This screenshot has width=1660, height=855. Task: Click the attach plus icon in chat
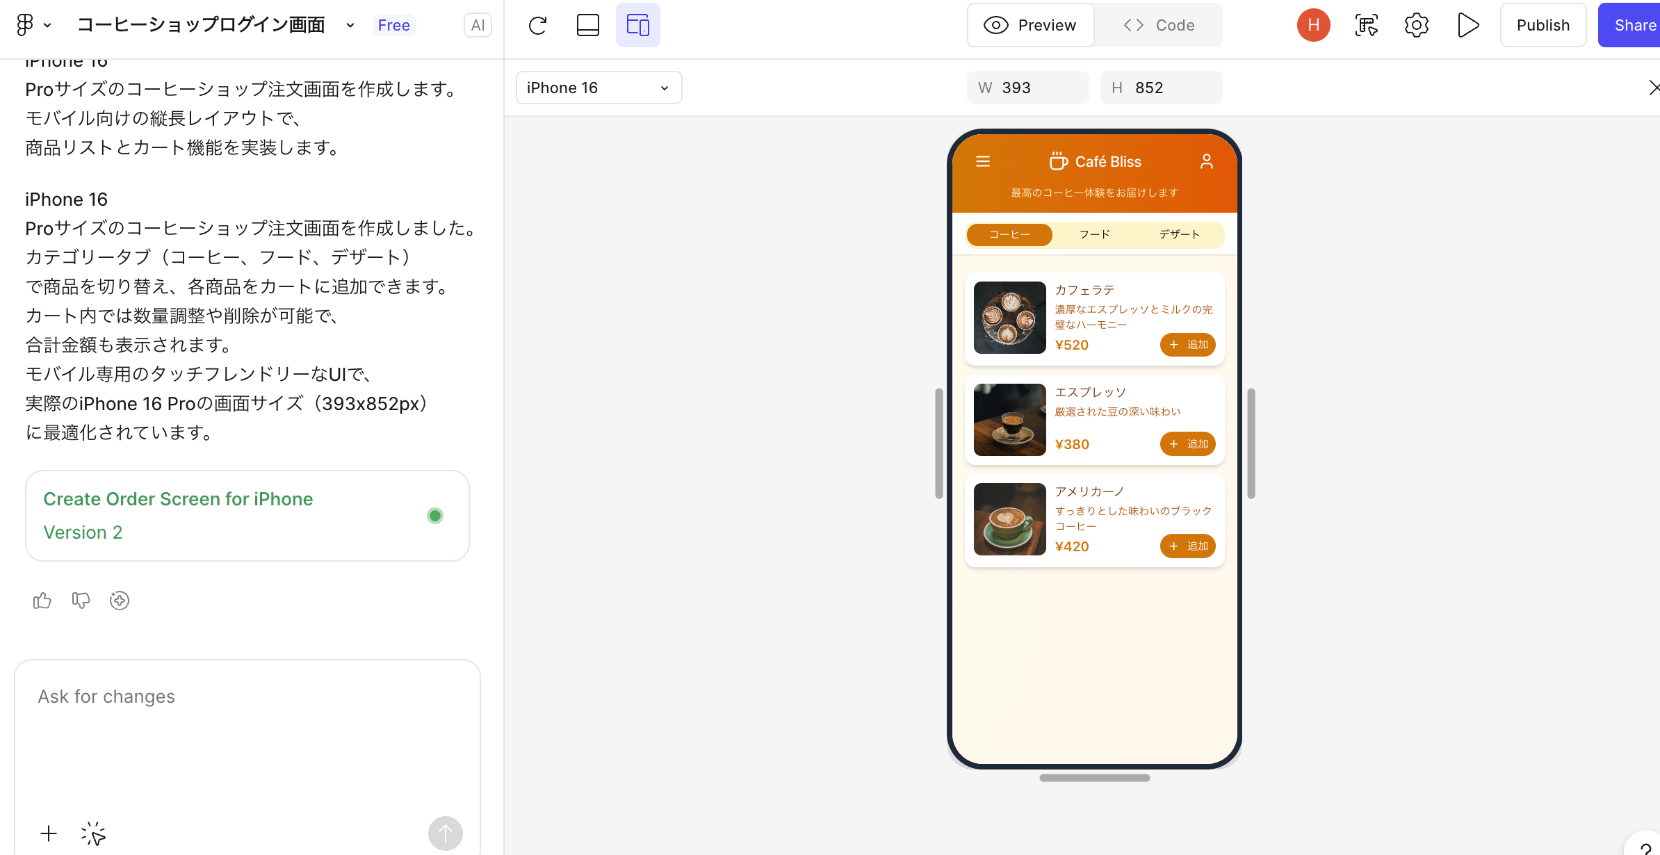click(49, 833)
